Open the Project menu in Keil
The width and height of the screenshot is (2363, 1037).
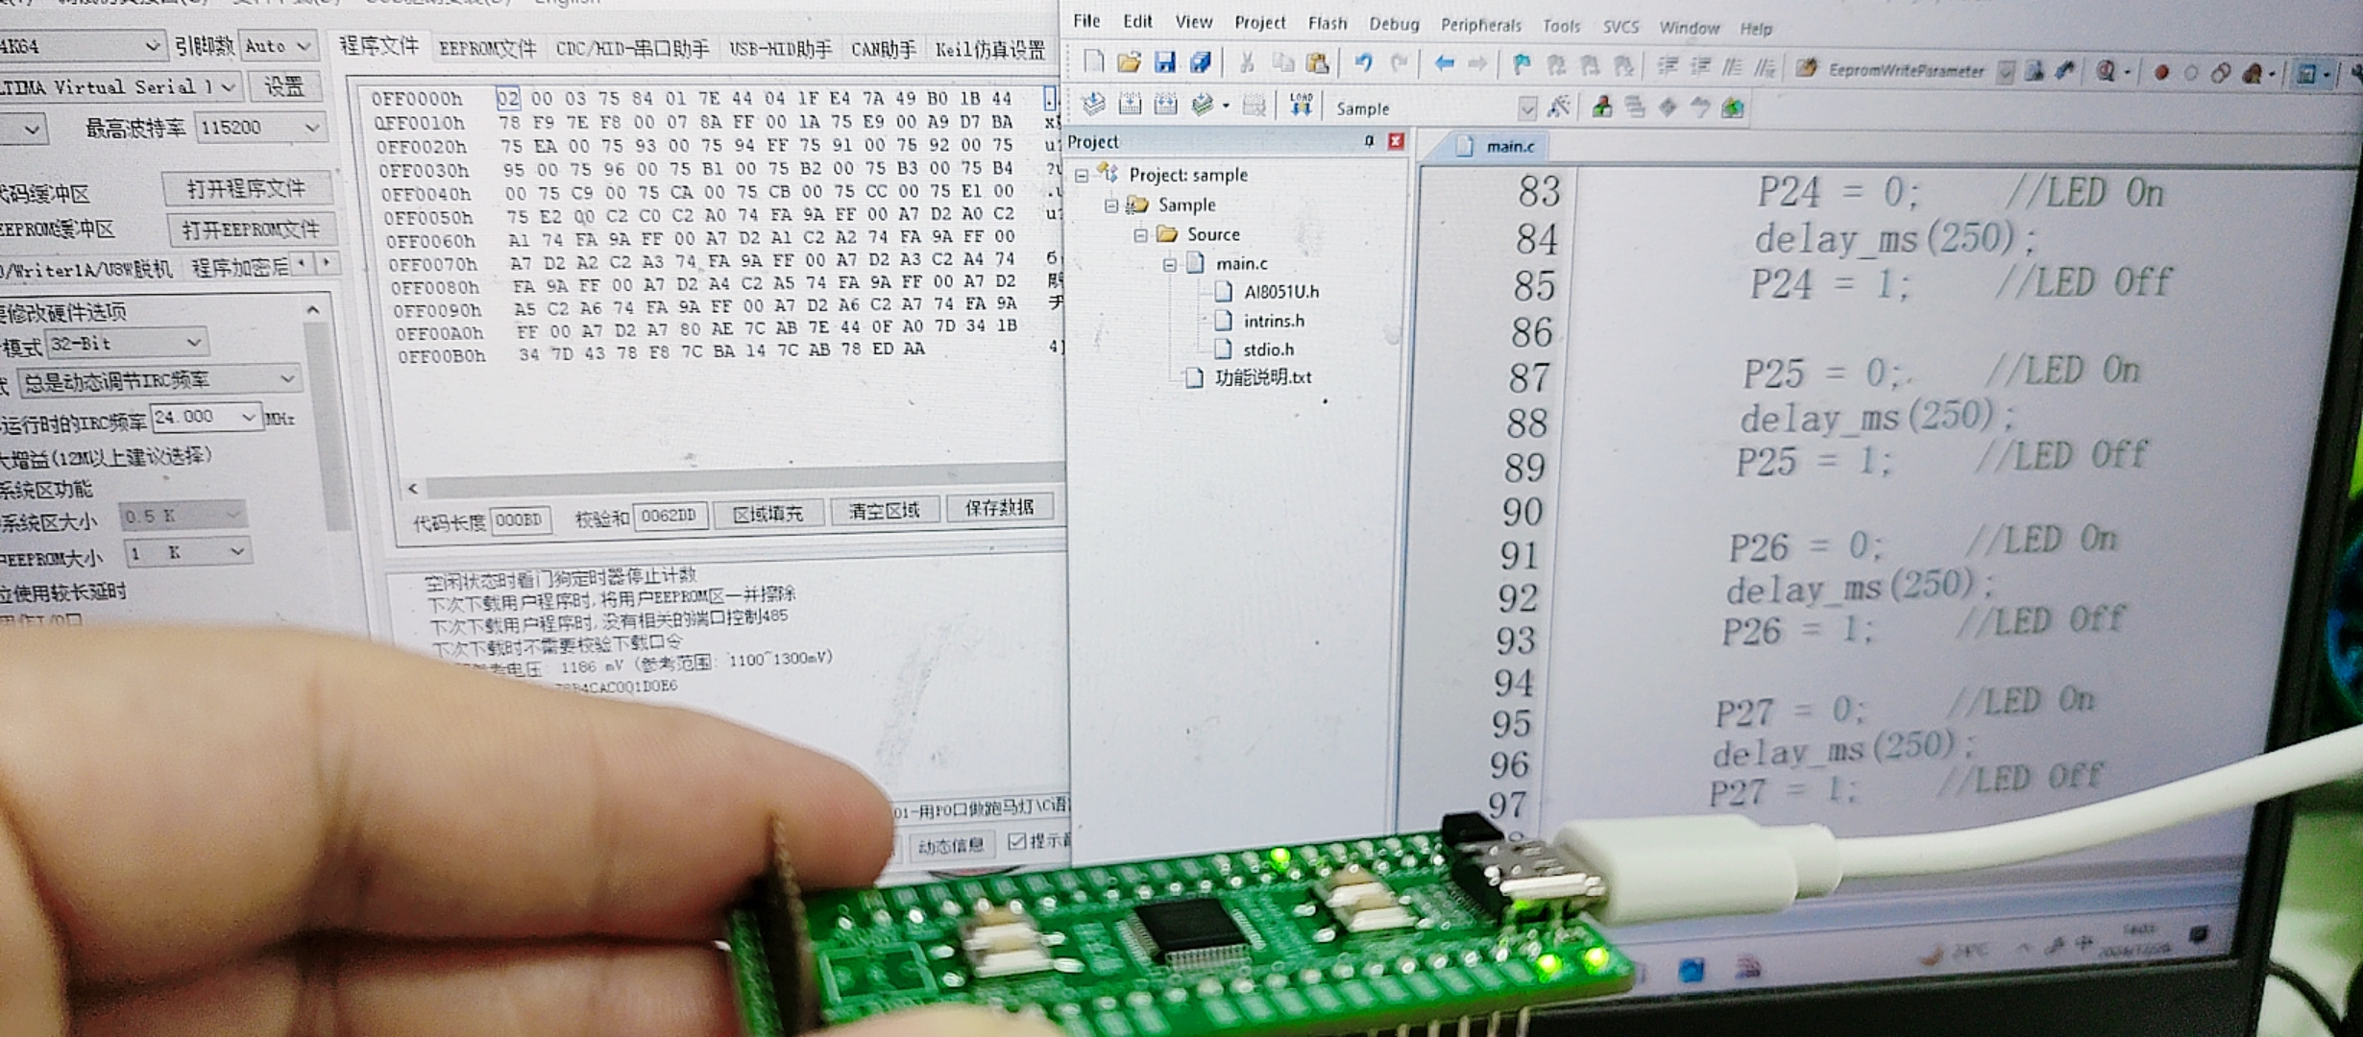point(1259,22)
